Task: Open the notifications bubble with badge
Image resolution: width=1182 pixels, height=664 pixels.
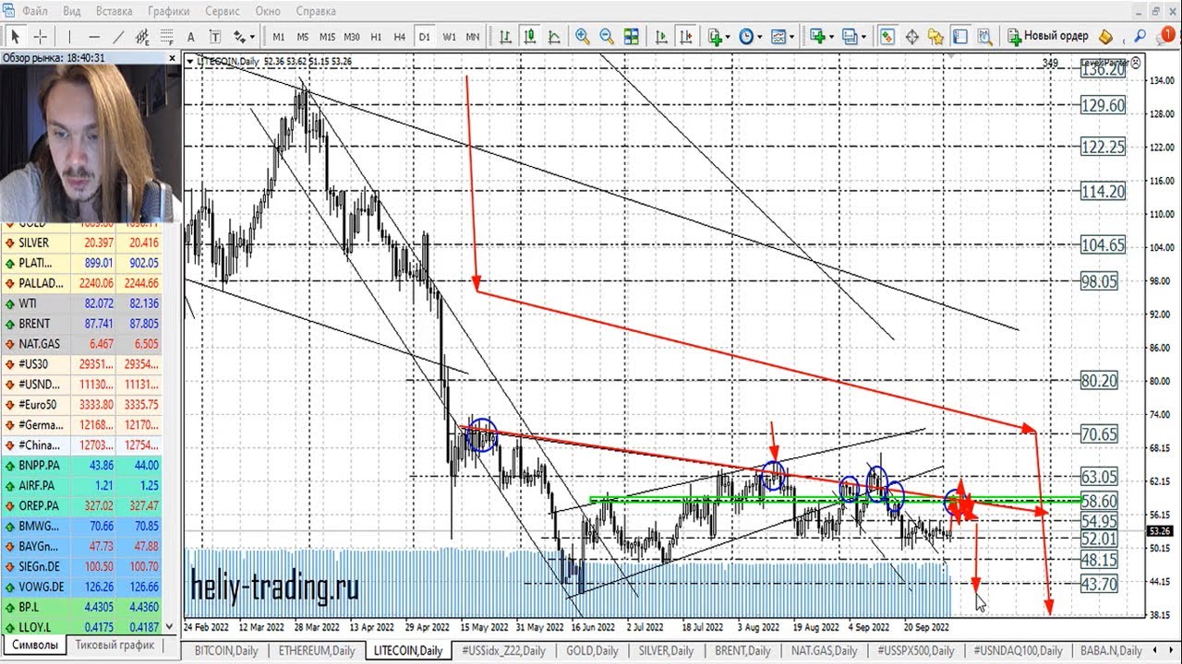Action: [1165, 35]
